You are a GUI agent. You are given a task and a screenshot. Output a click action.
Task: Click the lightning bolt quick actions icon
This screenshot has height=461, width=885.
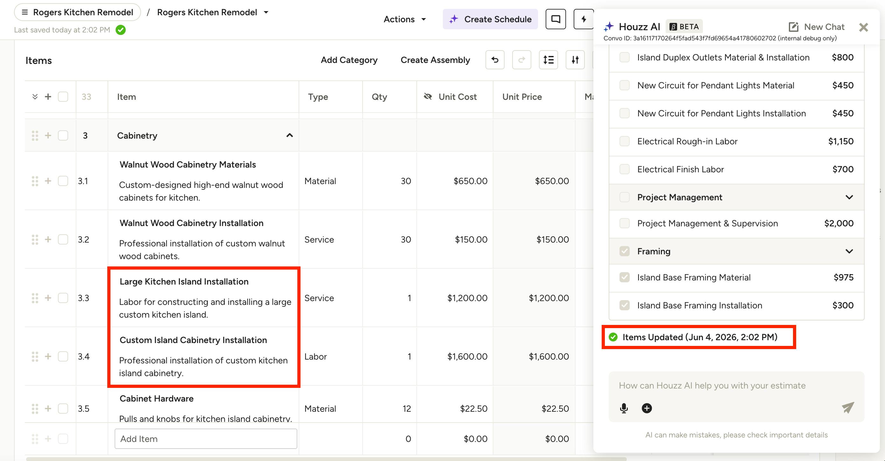click(583, 19)
